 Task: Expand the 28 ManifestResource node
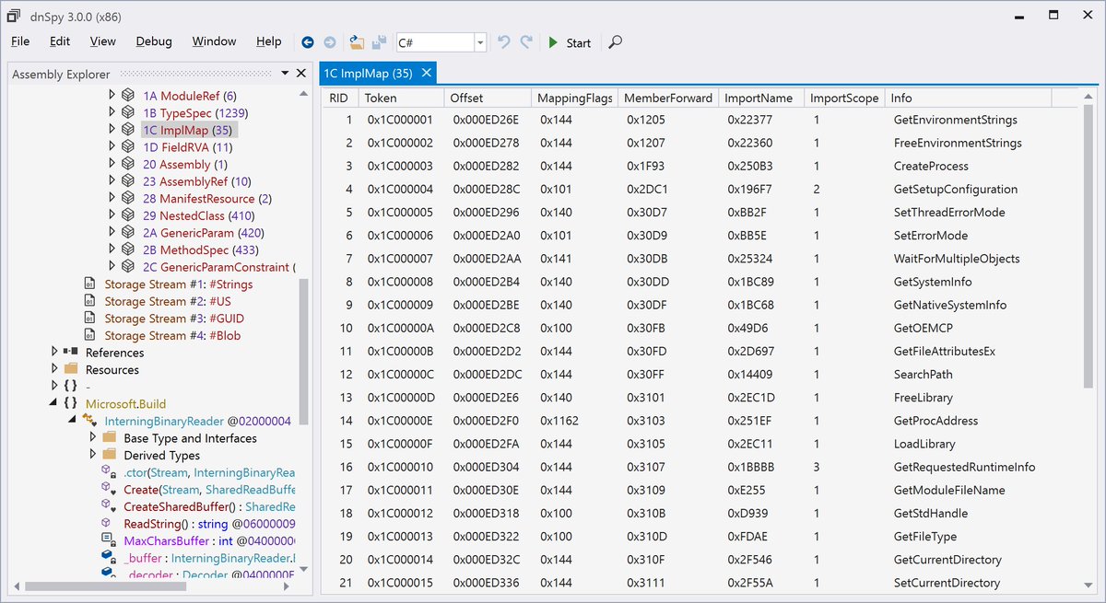(x=112, y=198)
